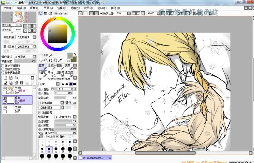Choose the 铅笔 pencil brush

43,67
